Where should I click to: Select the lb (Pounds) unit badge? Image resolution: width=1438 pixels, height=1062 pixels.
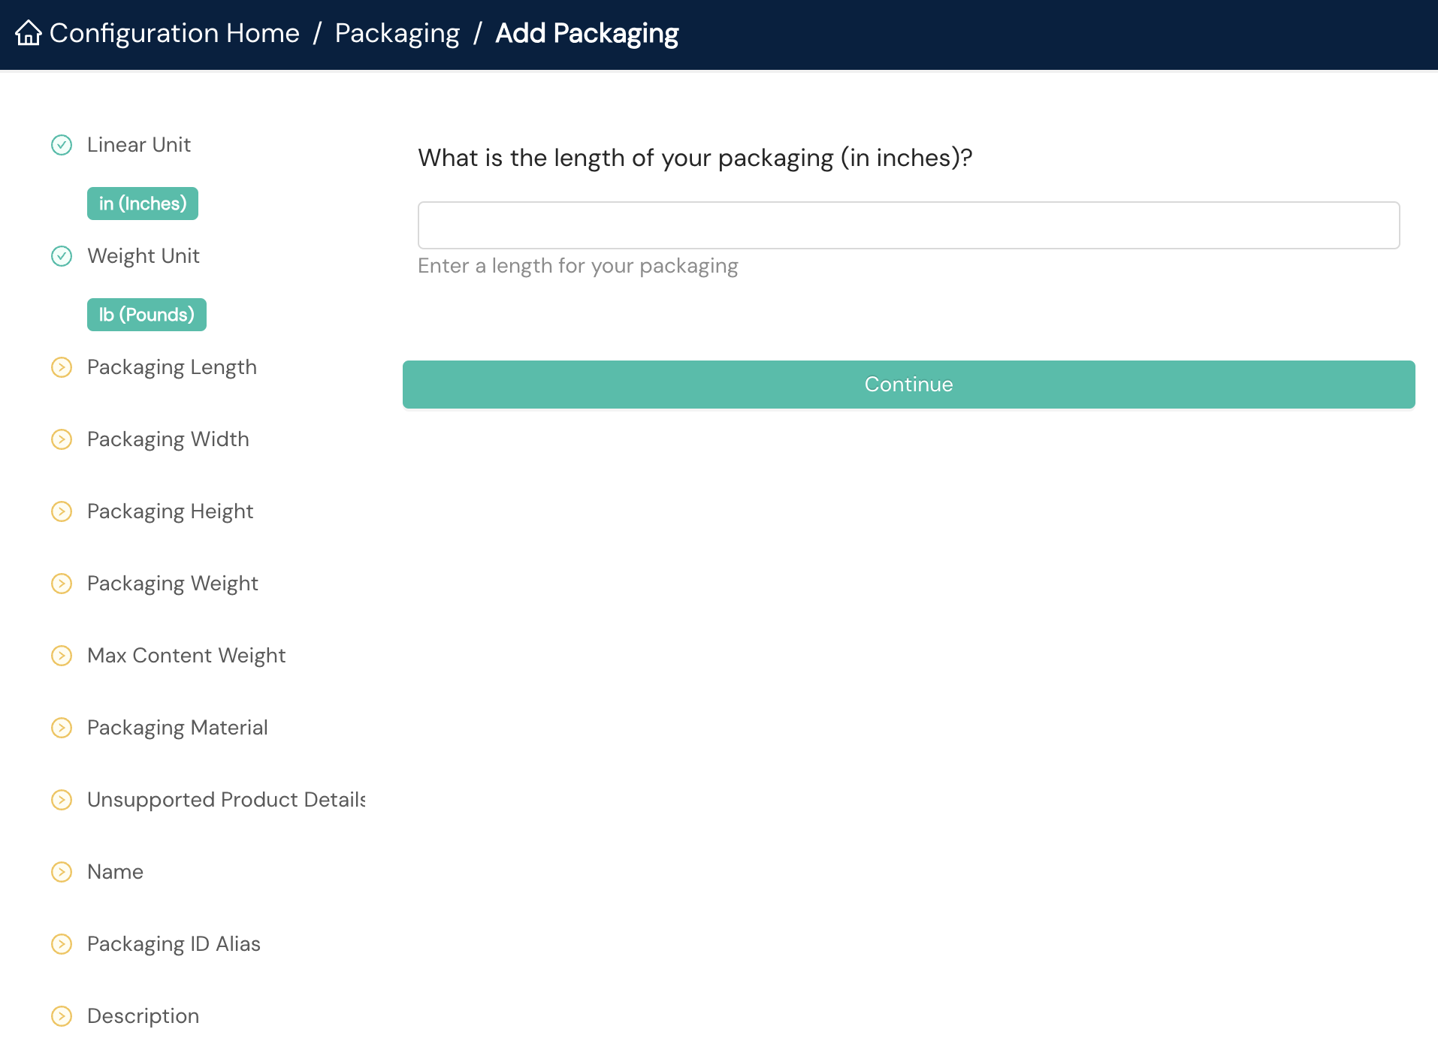tap(147, 314)
